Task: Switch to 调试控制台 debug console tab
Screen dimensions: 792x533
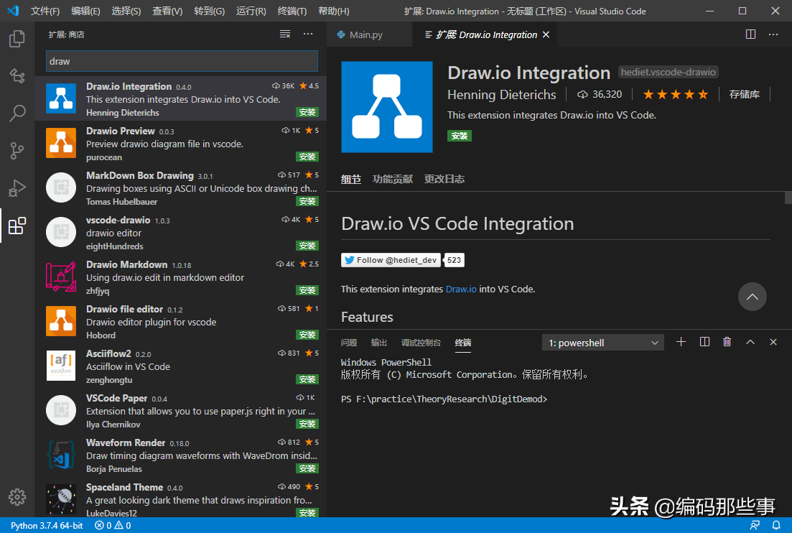Action: coord(421,343)
